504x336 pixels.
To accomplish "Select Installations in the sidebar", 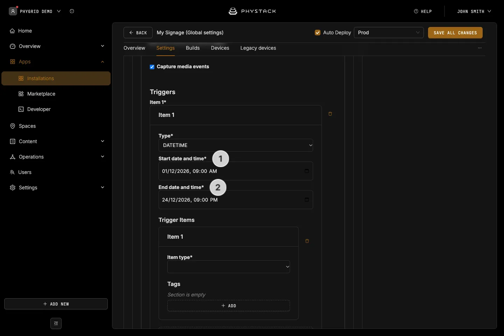I will (56, 78).
